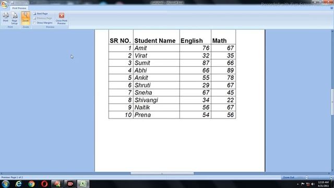Click the name 'Virat' in the table
334x188 pixels.
pos(141,56)
